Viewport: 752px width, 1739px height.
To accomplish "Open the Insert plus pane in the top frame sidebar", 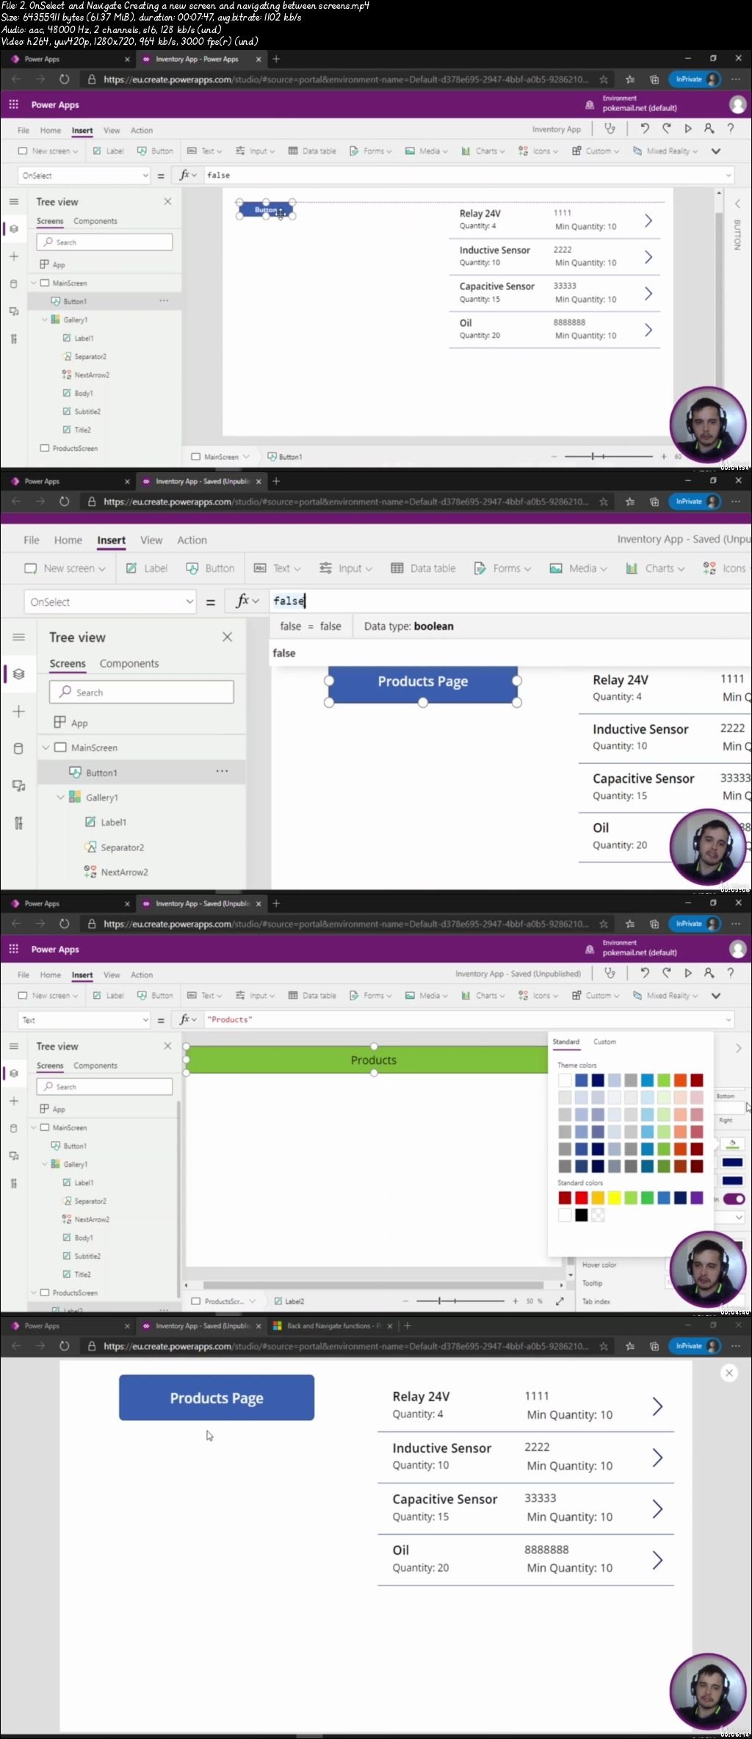I will (13, 256).
